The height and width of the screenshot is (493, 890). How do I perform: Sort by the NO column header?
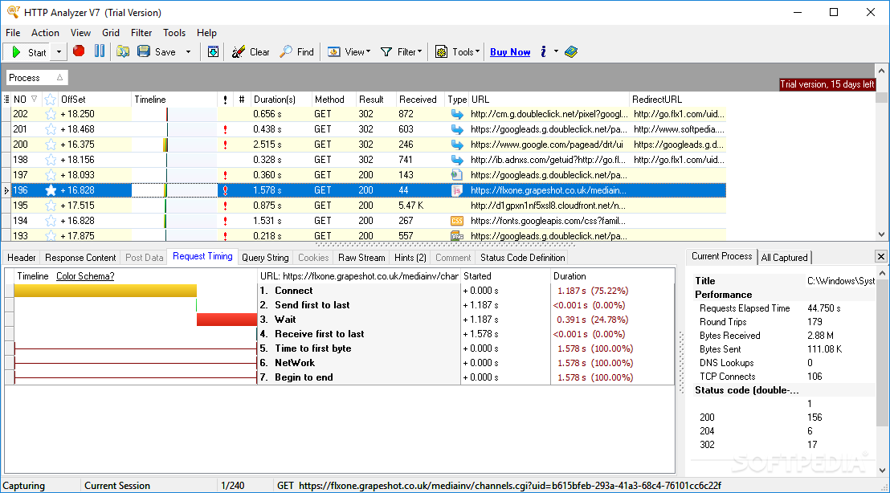(25, 100)
